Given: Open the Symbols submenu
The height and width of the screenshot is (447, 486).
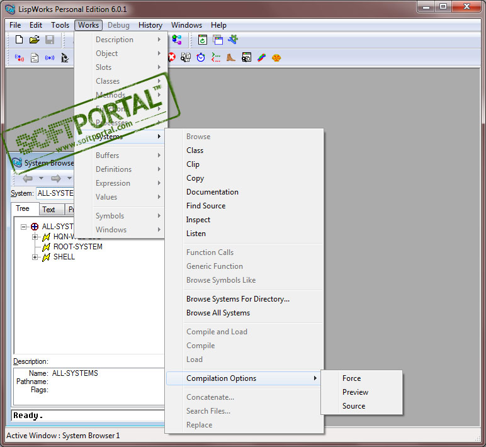Looking at the screenshot, I should click(x=120, y=216).
